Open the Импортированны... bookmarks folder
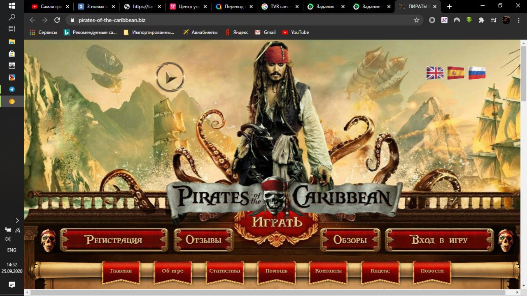This screenshot has height=296, width=527. 149,32
